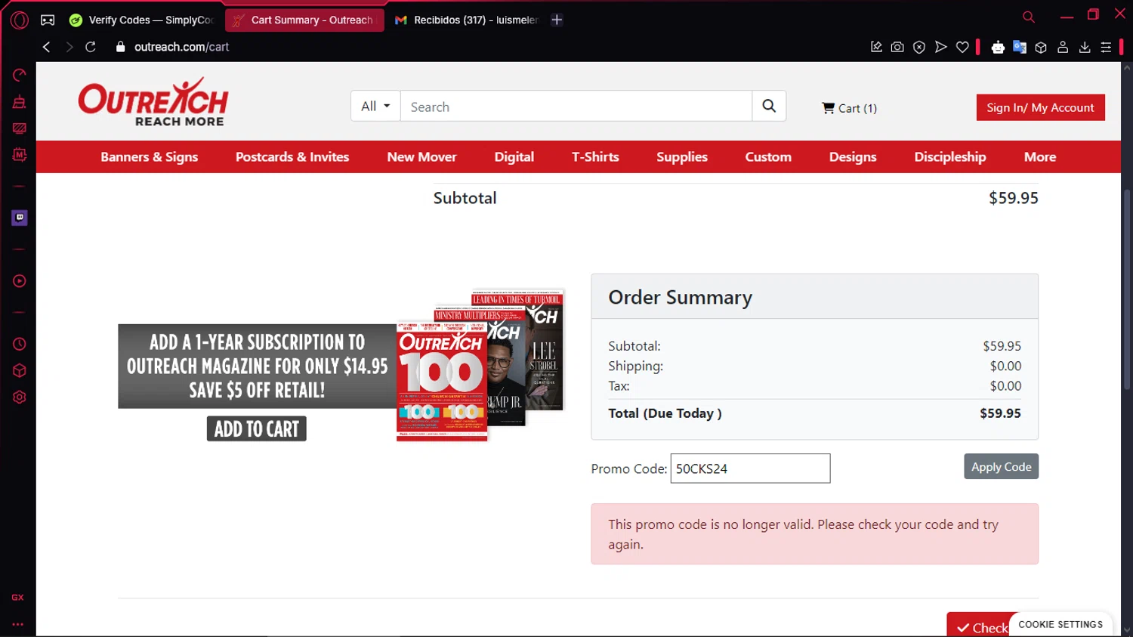This screenshot has height=637, width=1133.
Task: Open Easy Setup sliders icon
Action: click(x=1106, y=47)
